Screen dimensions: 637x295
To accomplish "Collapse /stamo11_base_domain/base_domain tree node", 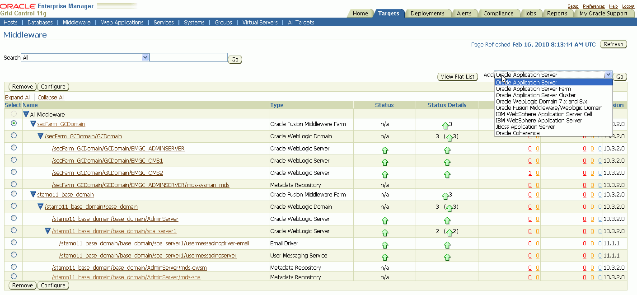I will click(41, 206).
